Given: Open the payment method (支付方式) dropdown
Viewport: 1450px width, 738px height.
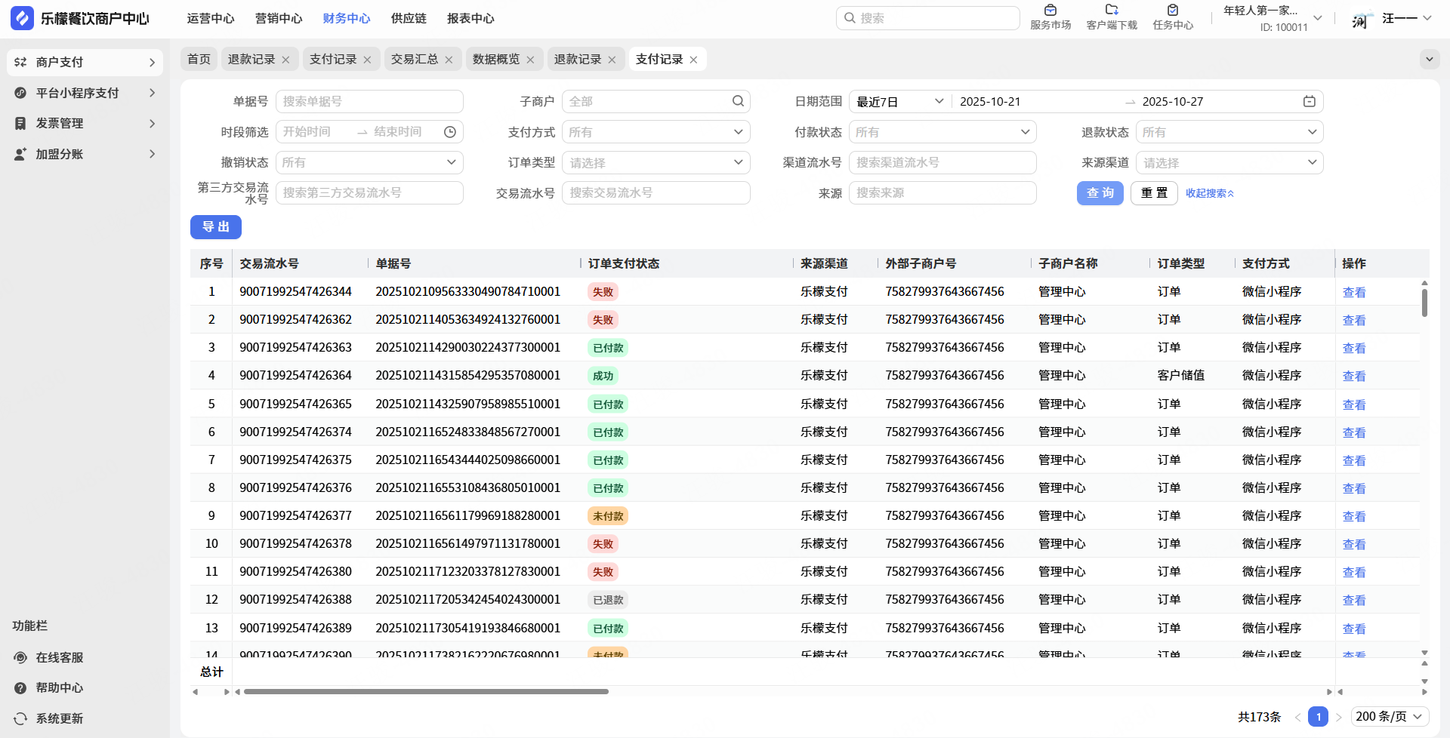Looking at the screenshot, I should pyautogui.click(x=656, y=132).
